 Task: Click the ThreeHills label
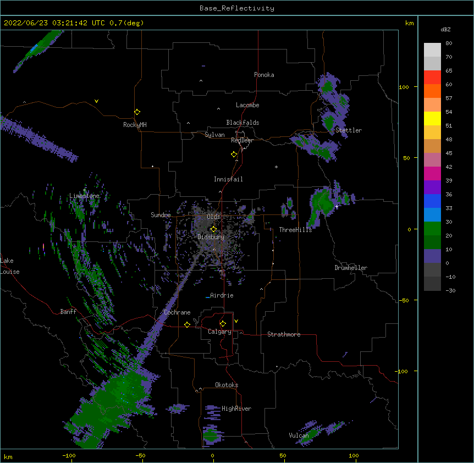[x=295, y=230]
